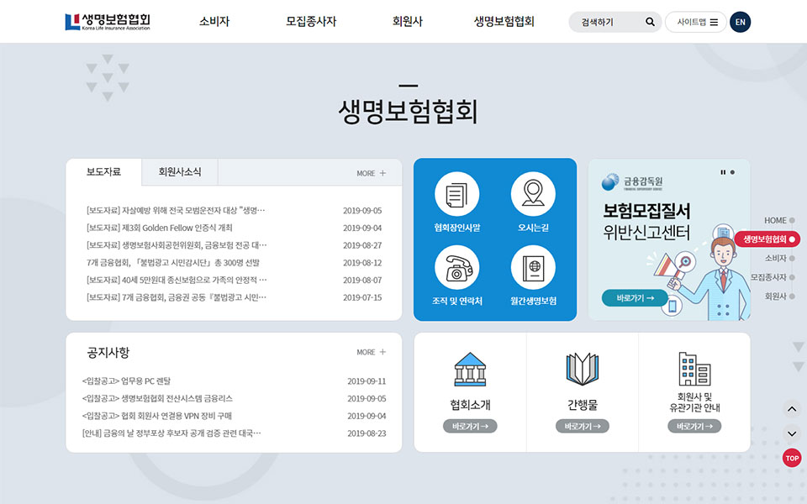This screenshot has width=807, height=504.
Task: Open the 월간생명보험 book icon
Action: [533, 268]
